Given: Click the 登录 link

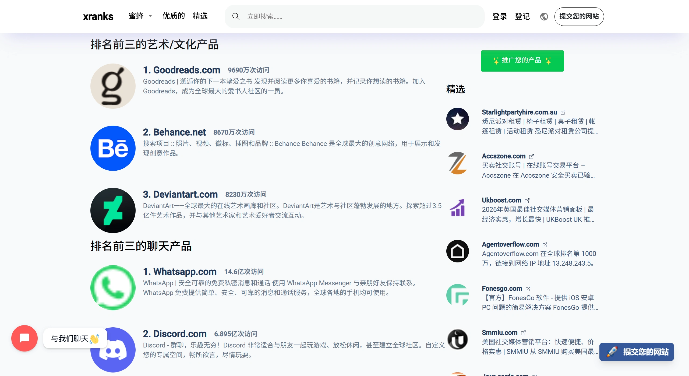Looking at the screenshot, I should pyautogui.click(x=500, y=16).
